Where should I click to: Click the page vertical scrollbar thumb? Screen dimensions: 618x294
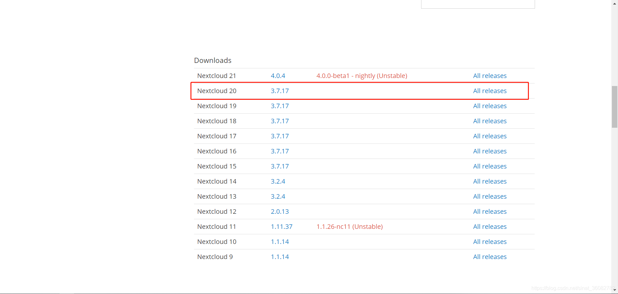614,107
